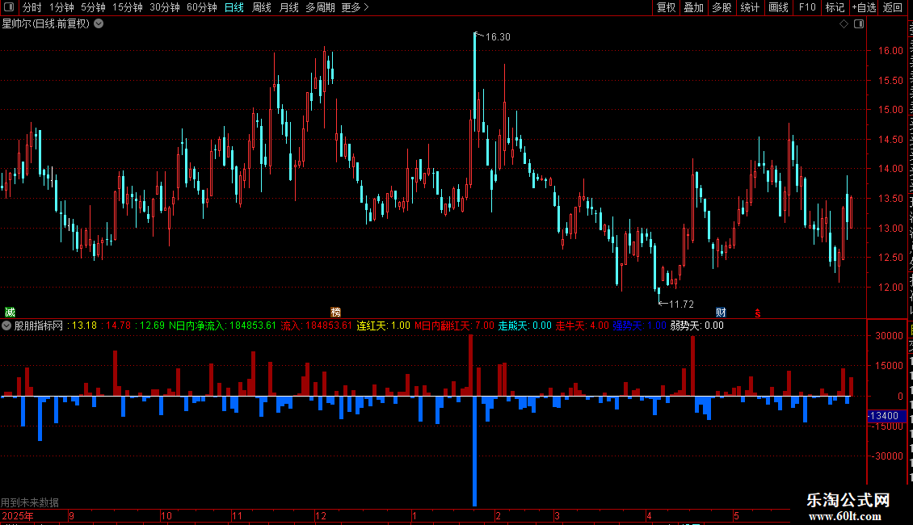Select the 1分钟 period

(61, 7)
